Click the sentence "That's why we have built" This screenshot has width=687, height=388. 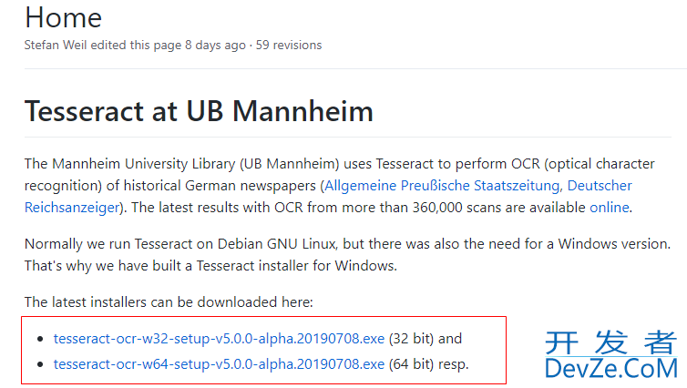(x=210, y=266)
